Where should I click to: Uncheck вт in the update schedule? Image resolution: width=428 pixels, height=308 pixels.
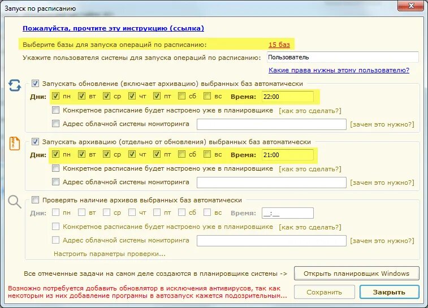pos(81,96)
